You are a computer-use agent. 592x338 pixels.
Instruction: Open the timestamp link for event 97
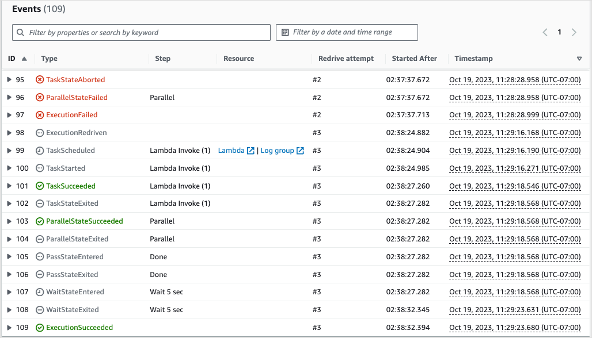(514, 115)
